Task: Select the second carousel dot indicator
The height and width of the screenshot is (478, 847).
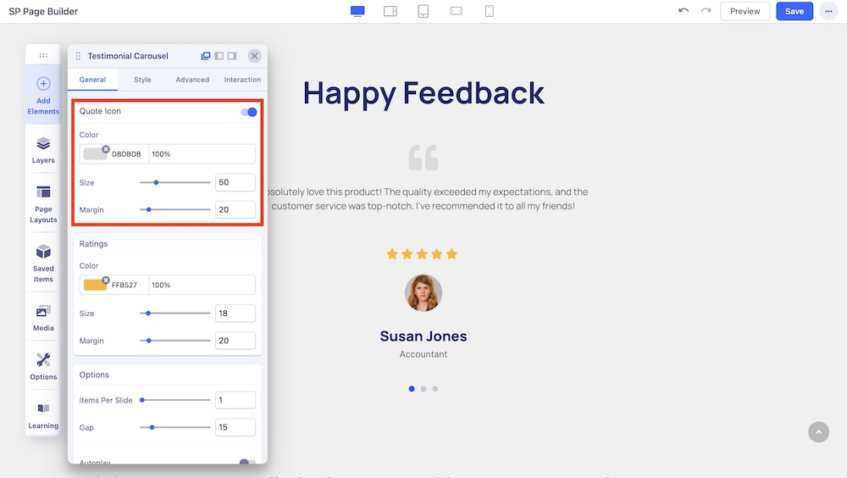Action: click(423, 389)
